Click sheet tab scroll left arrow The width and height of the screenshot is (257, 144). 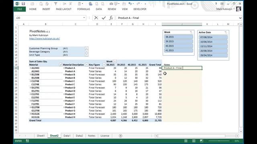tap(20, 136)
